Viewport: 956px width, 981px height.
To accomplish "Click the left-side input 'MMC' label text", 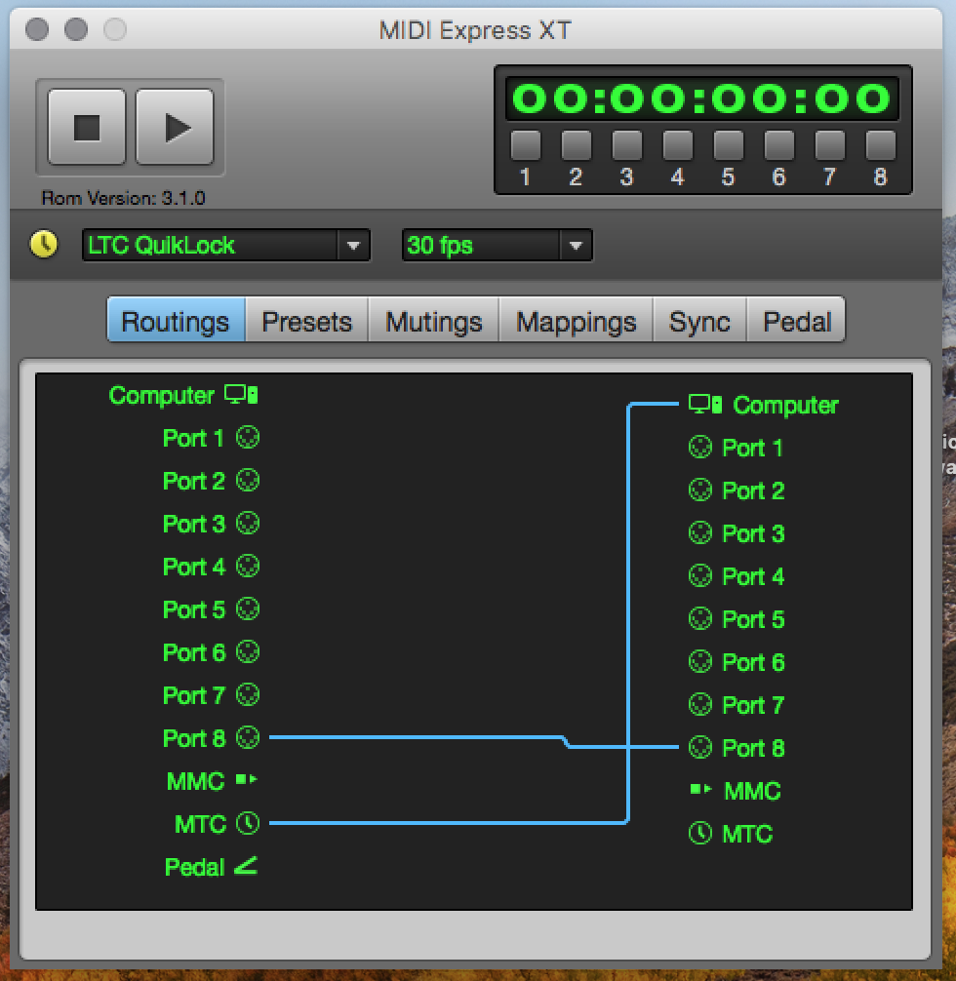I will tap(195, 781).
